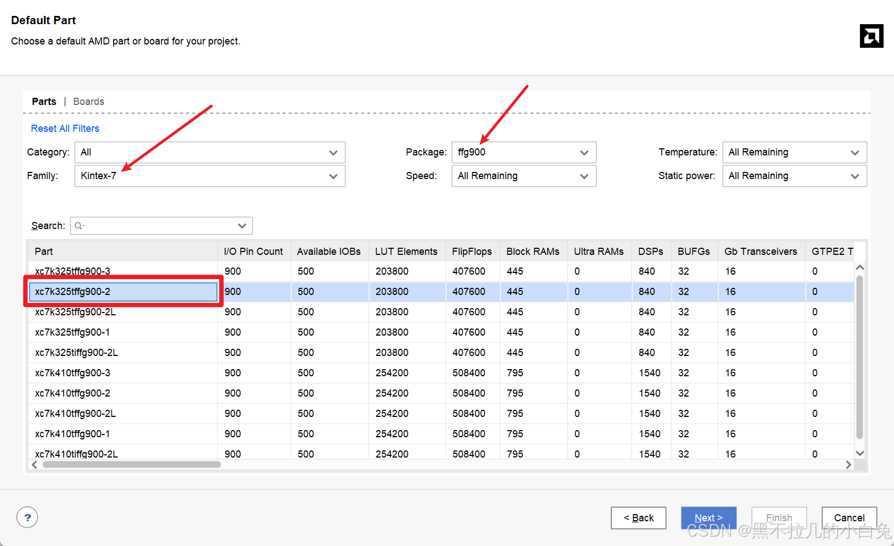Screen dimensions: 894x546
Task: Select part xc7k325tffg900-2 row
Action: coord(442,292)
